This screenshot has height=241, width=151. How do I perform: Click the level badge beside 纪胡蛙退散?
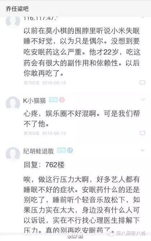point(61,150)
